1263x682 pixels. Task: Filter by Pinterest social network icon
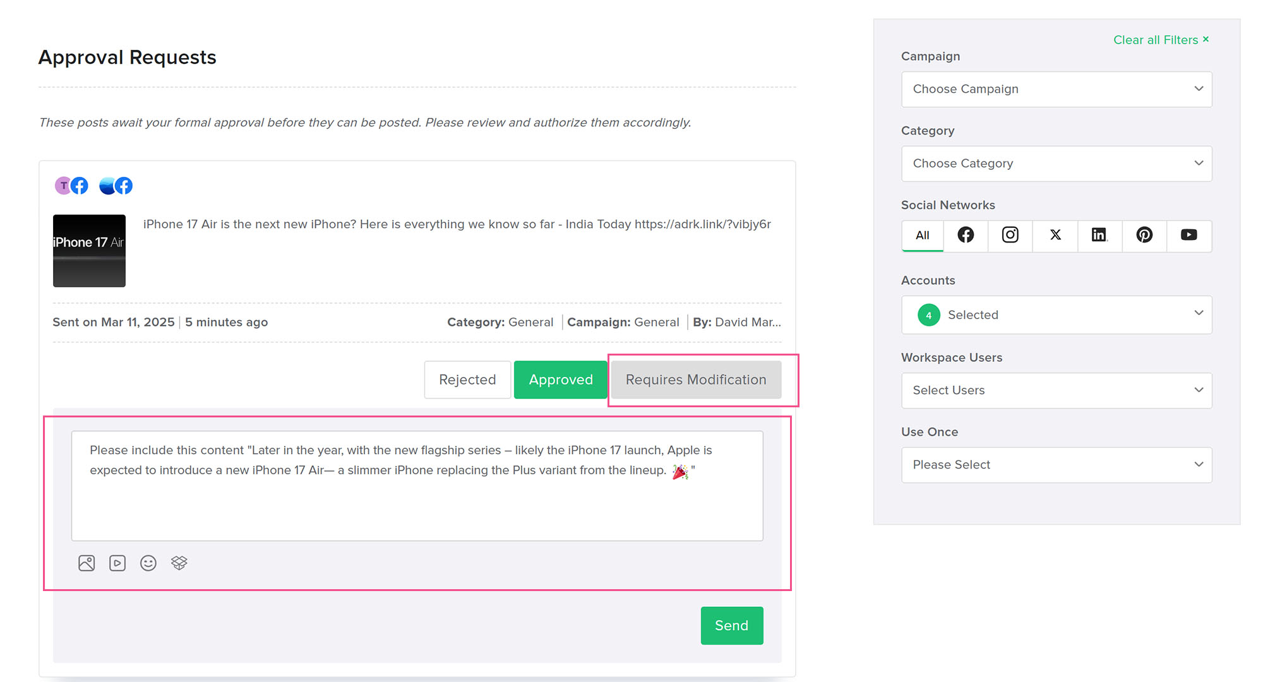click(1144, 235)
